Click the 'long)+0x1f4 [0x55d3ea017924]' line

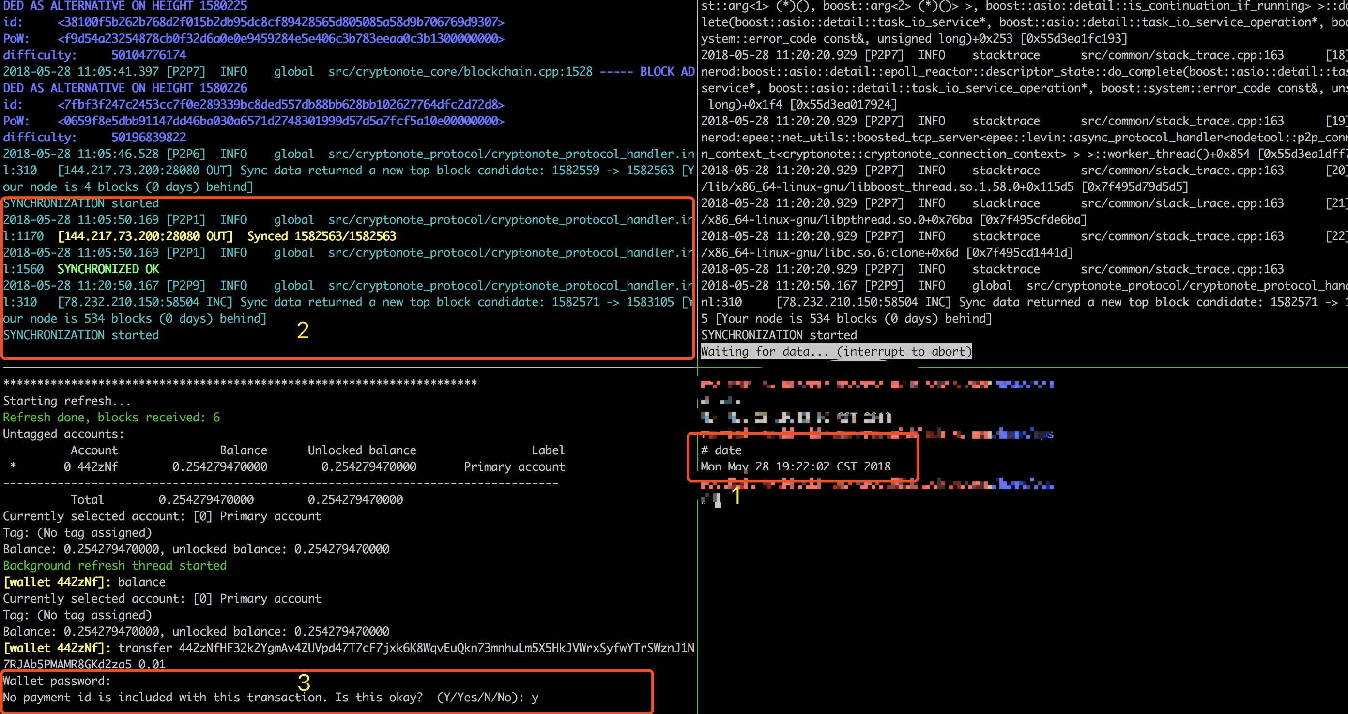(802, 104)
